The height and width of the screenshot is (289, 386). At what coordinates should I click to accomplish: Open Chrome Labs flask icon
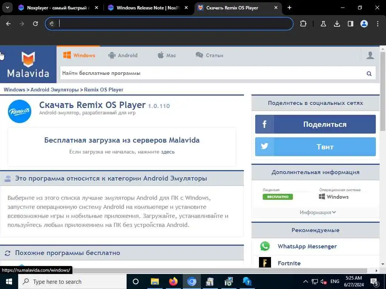(323, 24)
